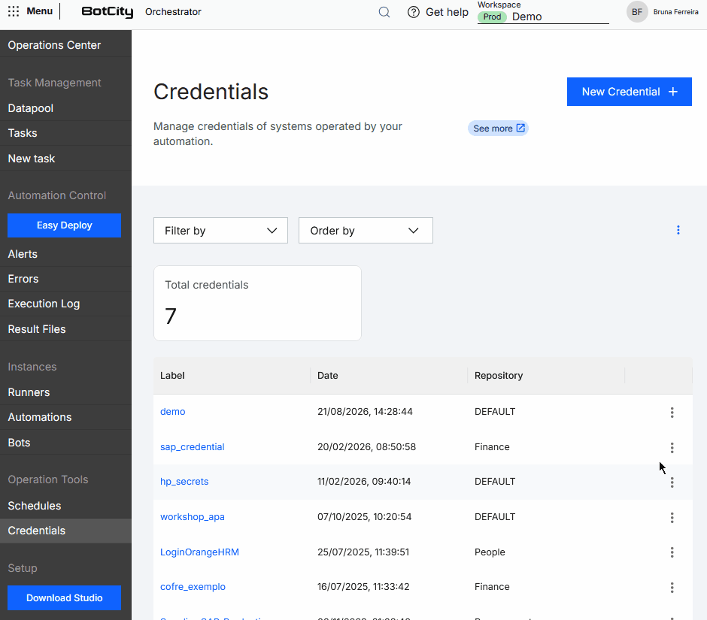This screenshot has width=707, height=620.
Task: Open Automations in the sidebar
Action: click(x=65, y=417)
